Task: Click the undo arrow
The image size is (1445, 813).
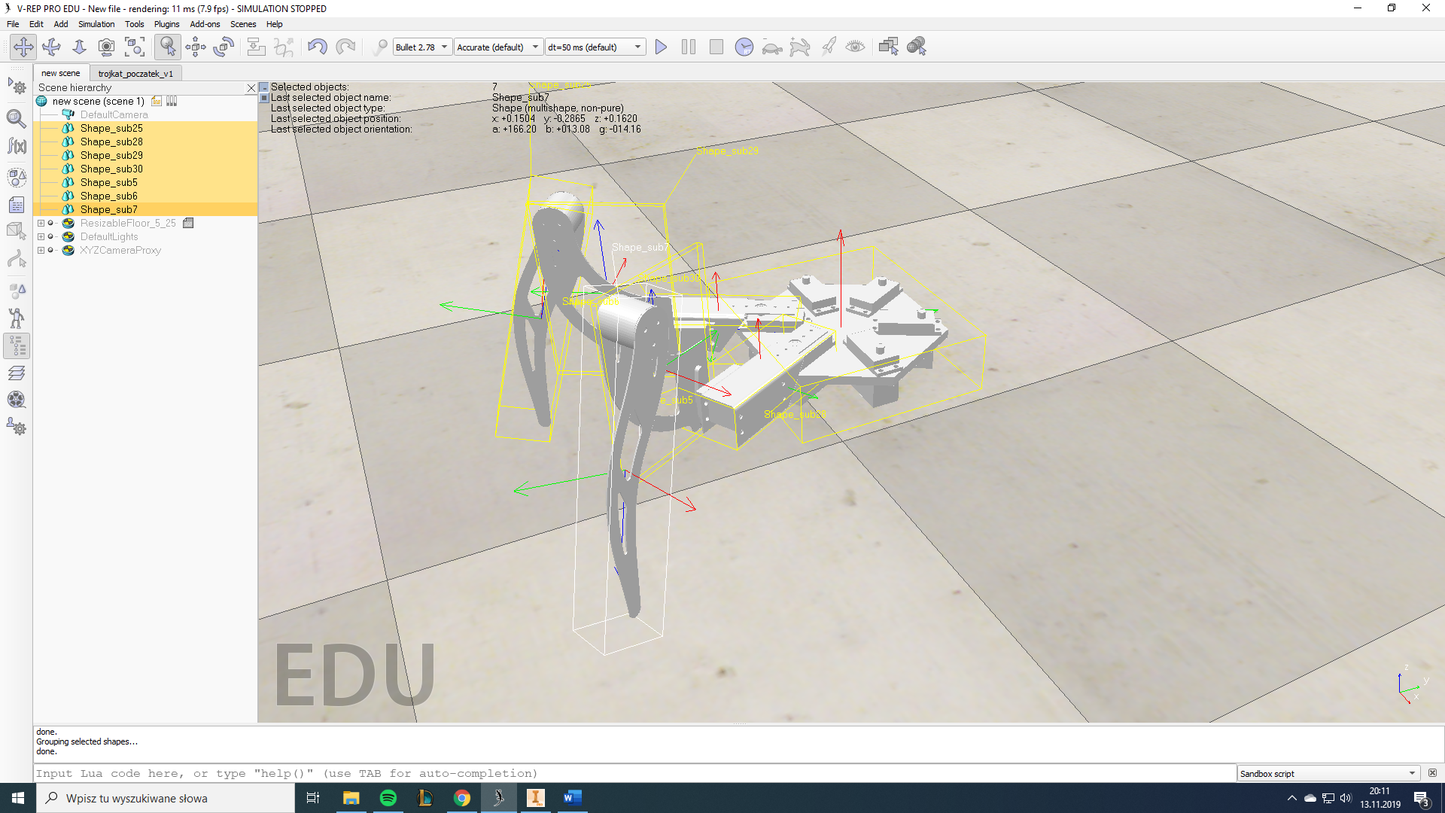Action: [317, 47]
